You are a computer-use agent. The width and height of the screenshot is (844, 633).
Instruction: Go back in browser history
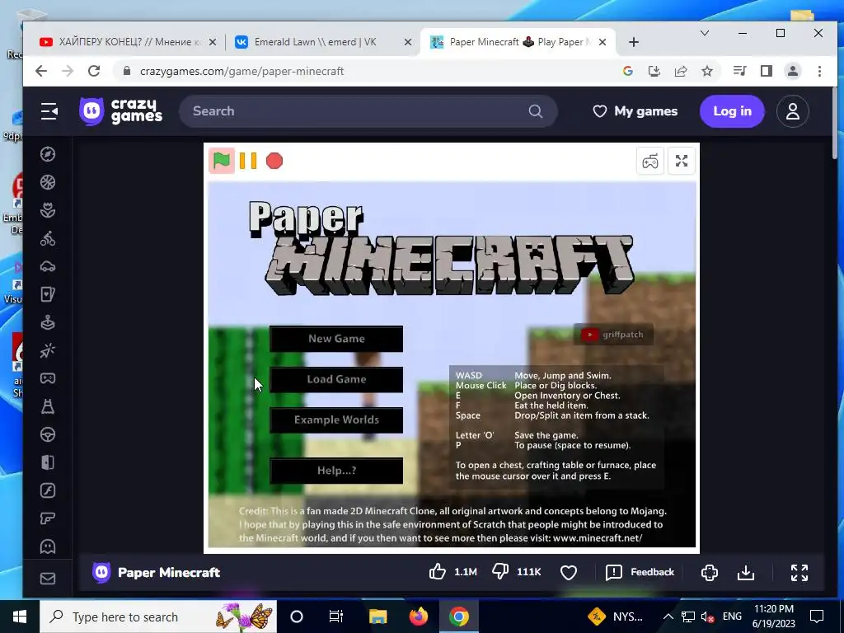tap(41, 71)
